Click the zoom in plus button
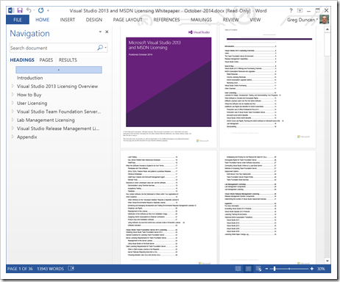Viewport: 340px width, 282px height. 311,269
